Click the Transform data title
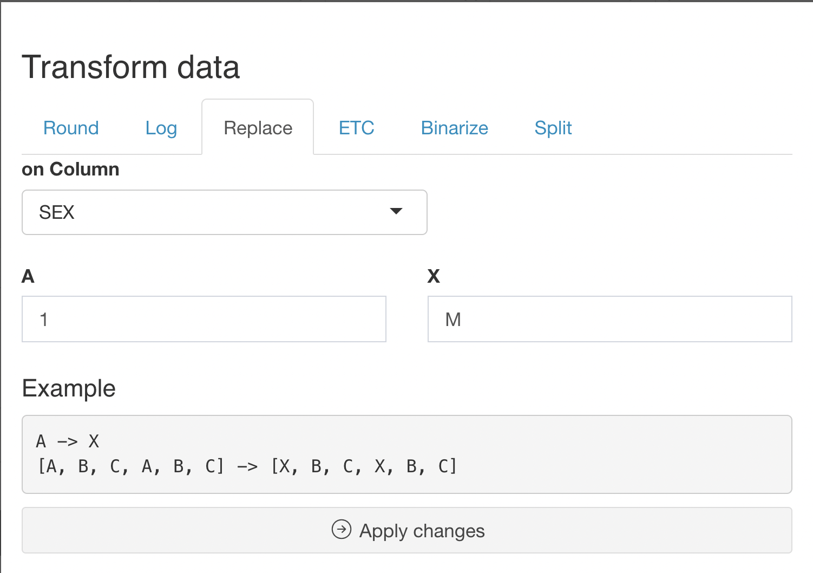This screenshot has height=573, width=813. (131, 67)
